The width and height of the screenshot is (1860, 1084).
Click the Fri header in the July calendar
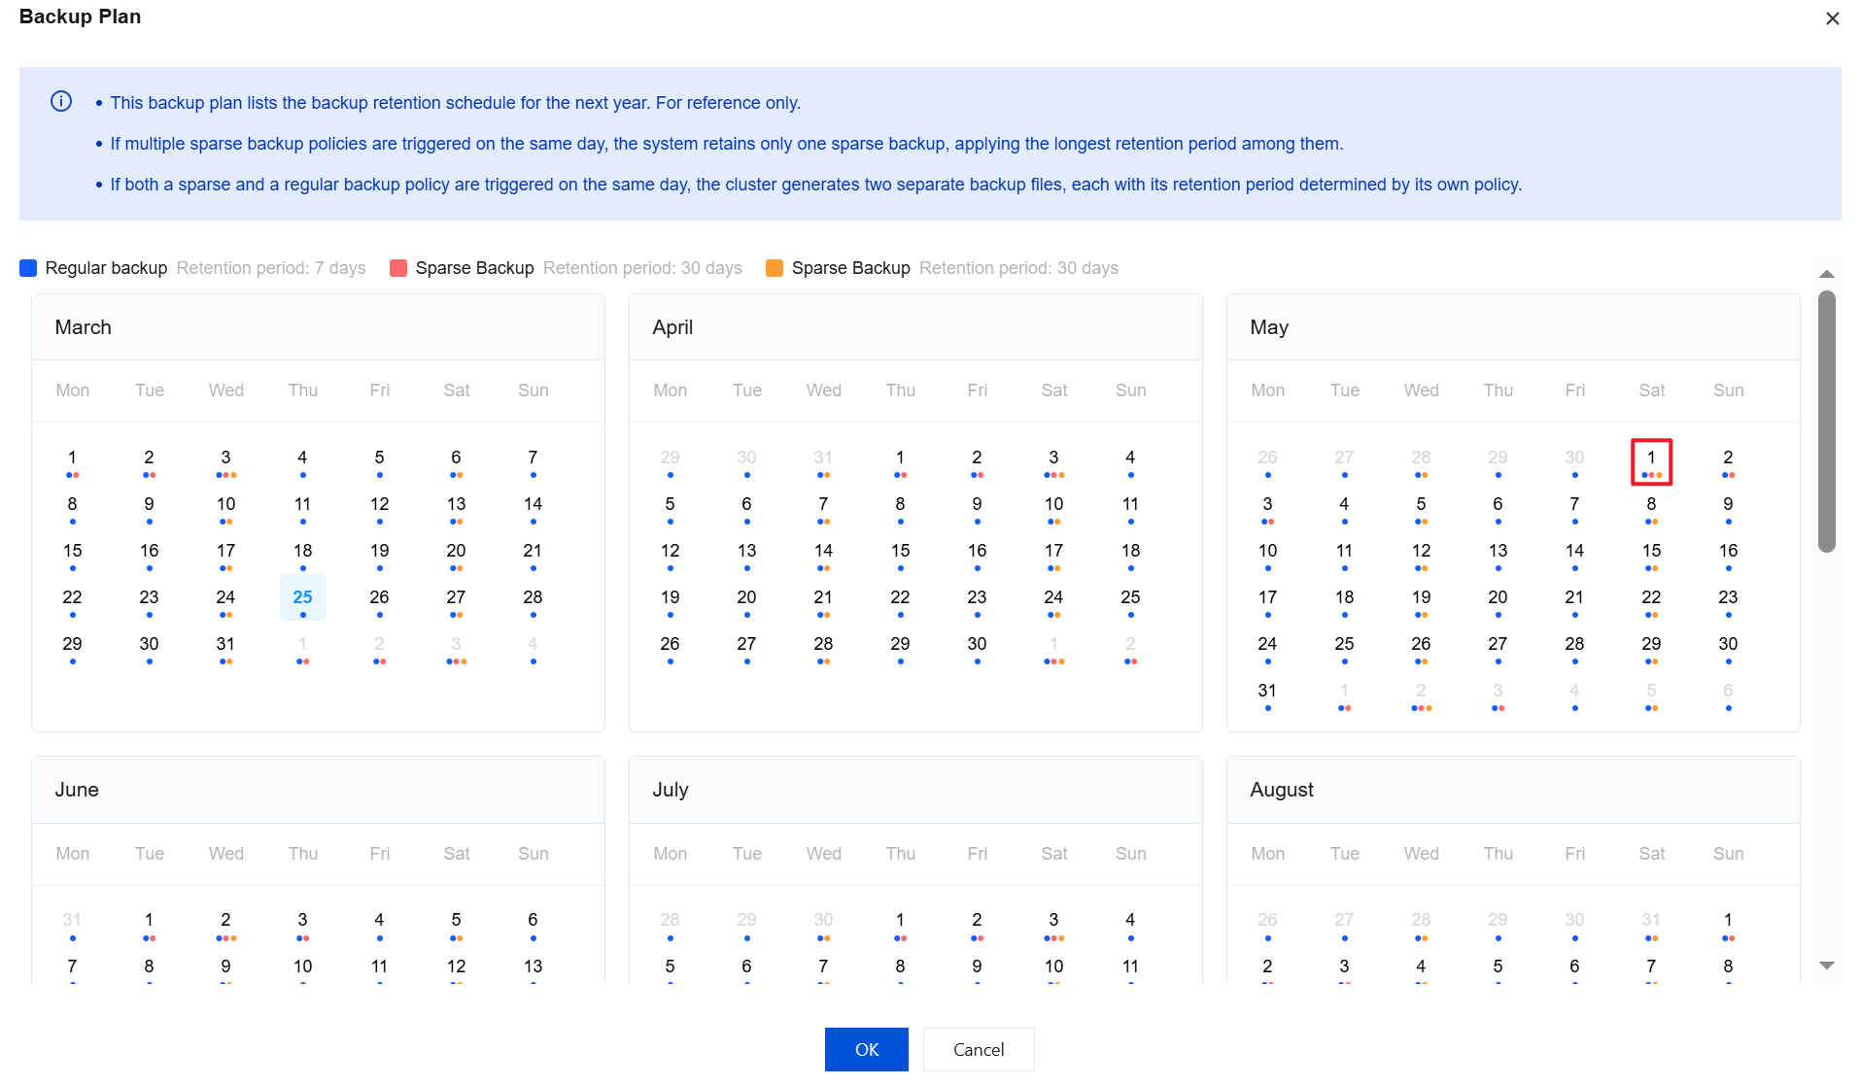[x=978, y=854]
